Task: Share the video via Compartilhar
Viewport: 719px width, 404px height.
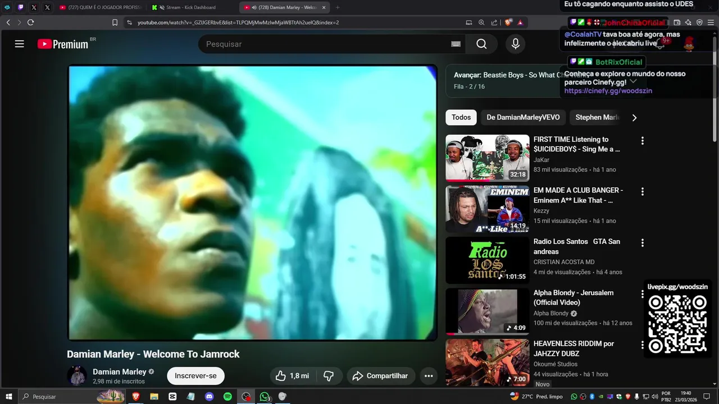Action: 381,376
